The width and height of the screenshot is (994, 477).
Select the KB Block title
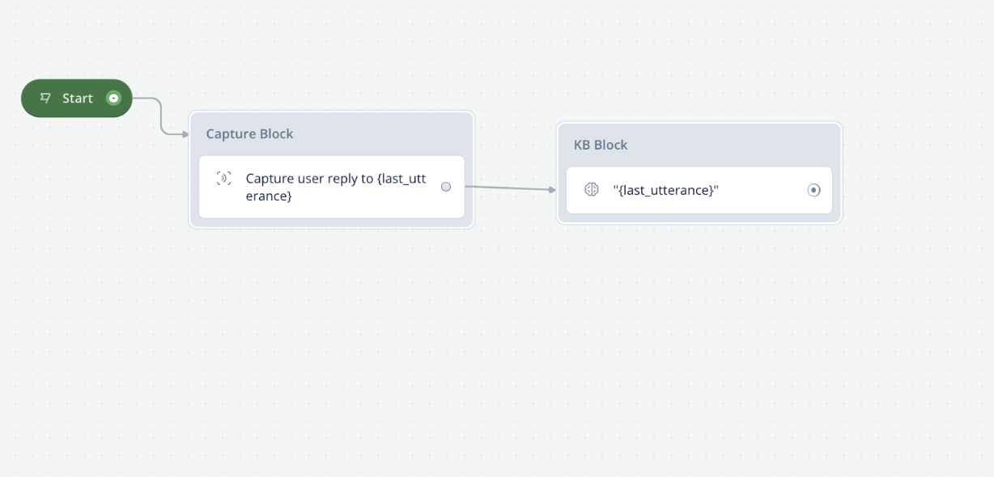(x=601, y=146)
